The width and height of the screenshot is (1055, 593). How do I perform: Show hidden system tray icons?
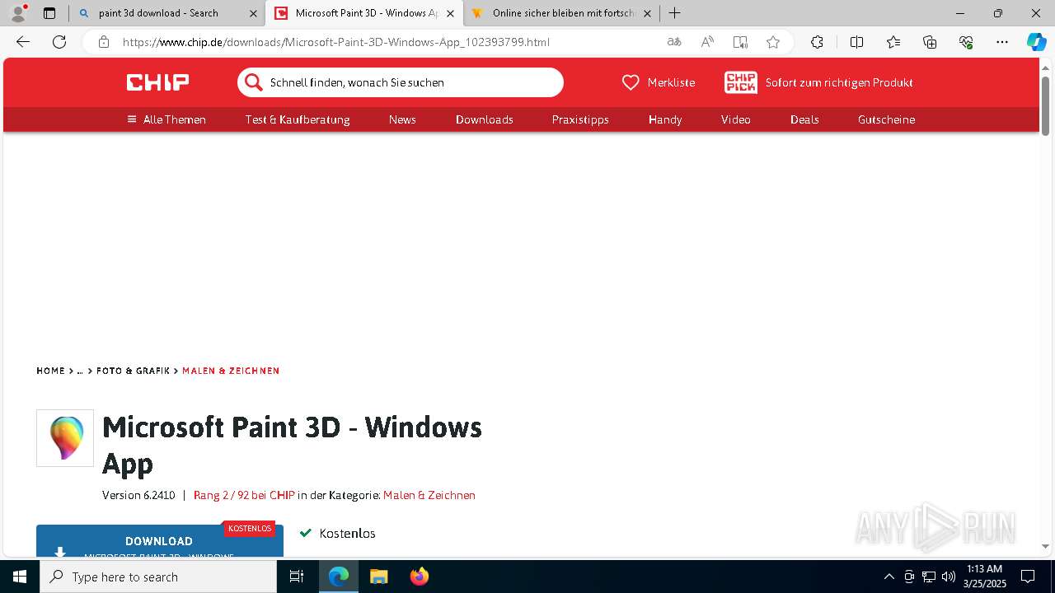[889, 577]
